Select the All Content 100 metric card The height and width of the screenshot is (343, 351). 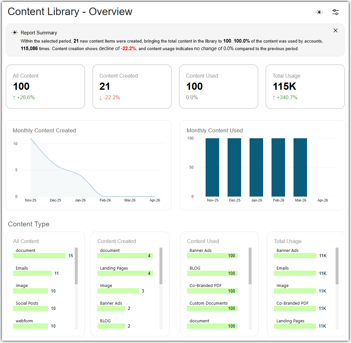tap(46, 87)
